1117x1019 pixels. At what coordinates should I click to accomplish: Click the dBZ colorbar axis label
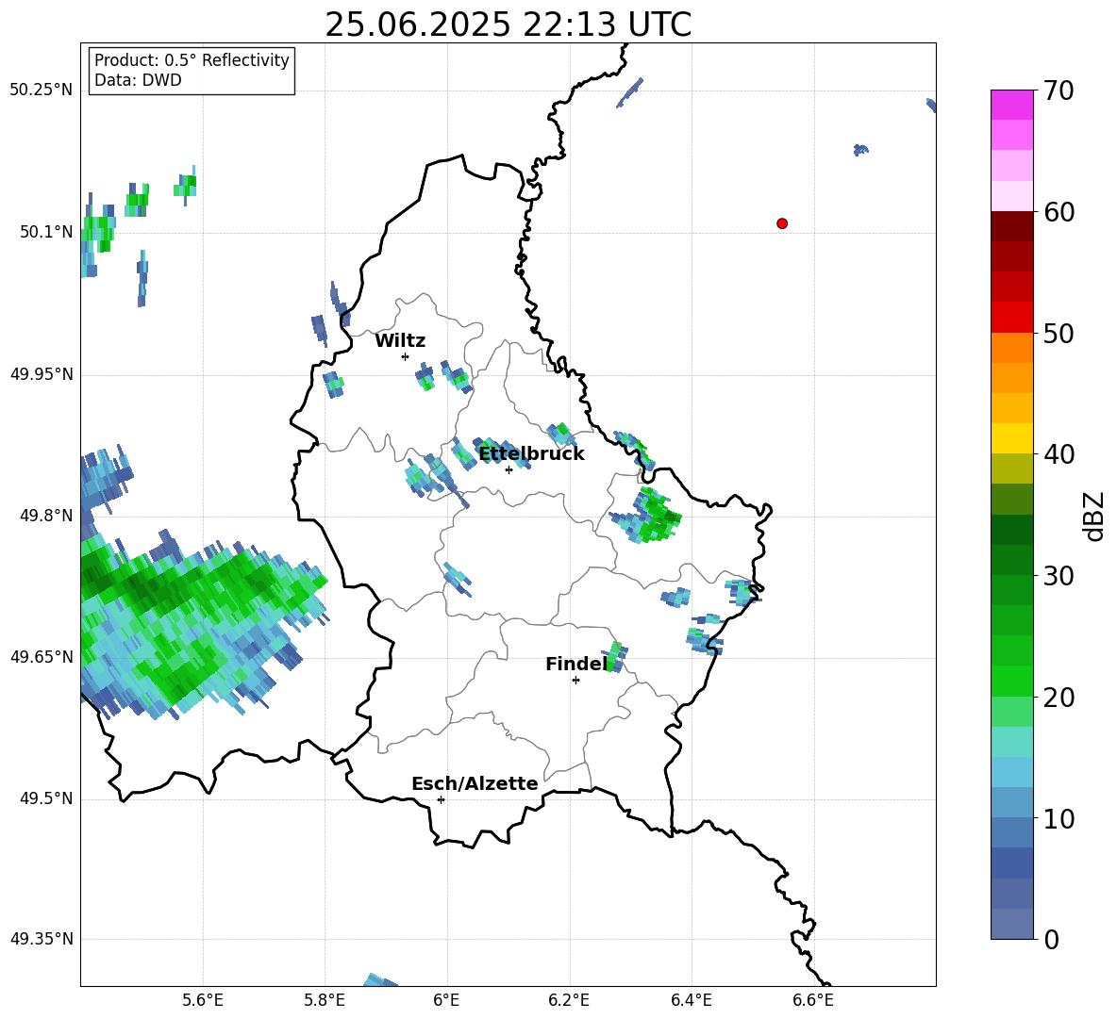1094,516
